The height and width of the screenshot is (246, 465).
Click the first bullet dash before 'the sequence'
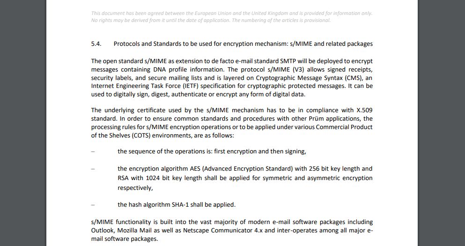(93, 152)
